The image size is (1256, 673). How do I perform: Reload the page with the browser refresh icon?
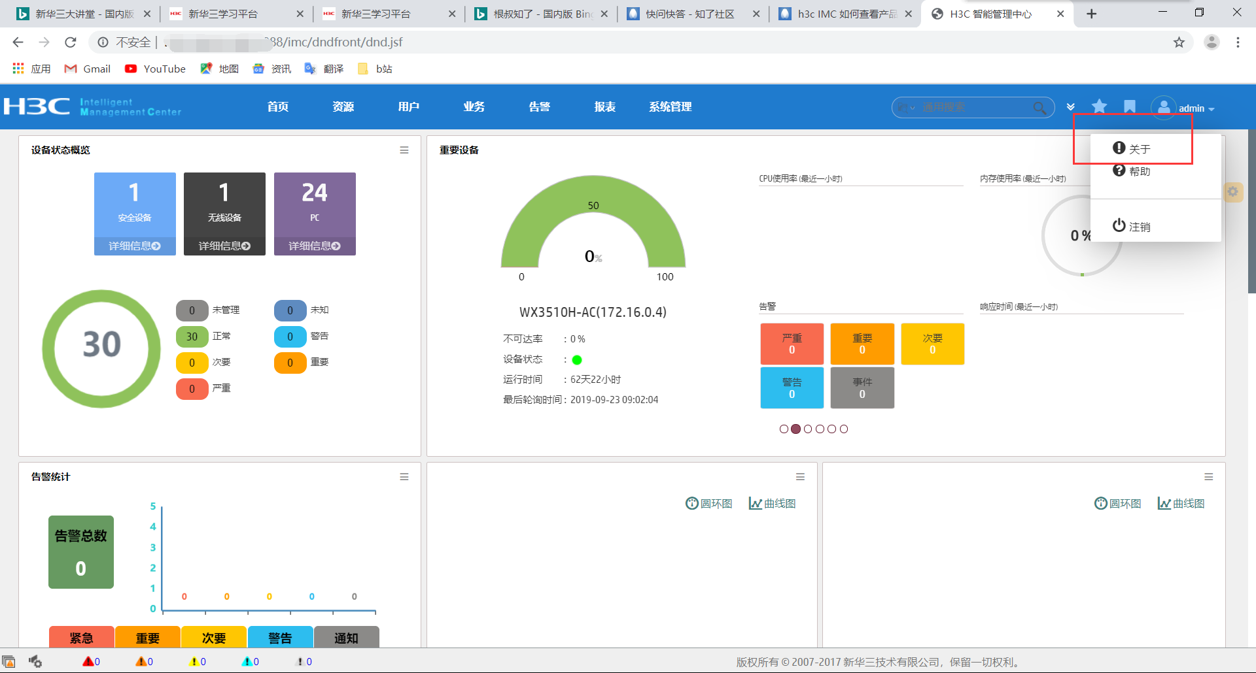point(71,42)
